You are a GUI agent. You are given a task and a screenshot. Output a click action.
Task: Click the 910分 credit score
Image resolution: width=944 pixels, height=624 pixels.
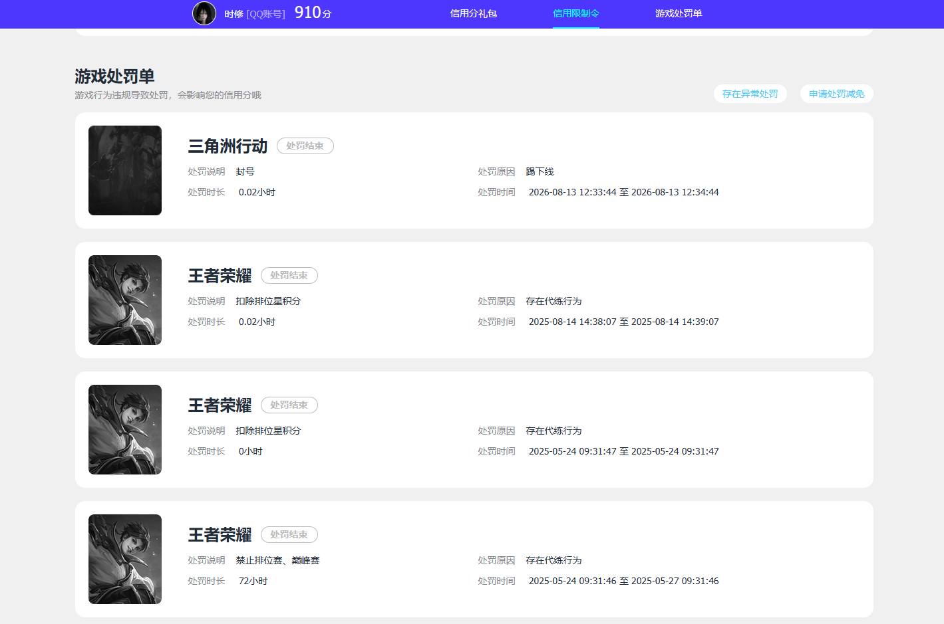(x=313, y=13)
